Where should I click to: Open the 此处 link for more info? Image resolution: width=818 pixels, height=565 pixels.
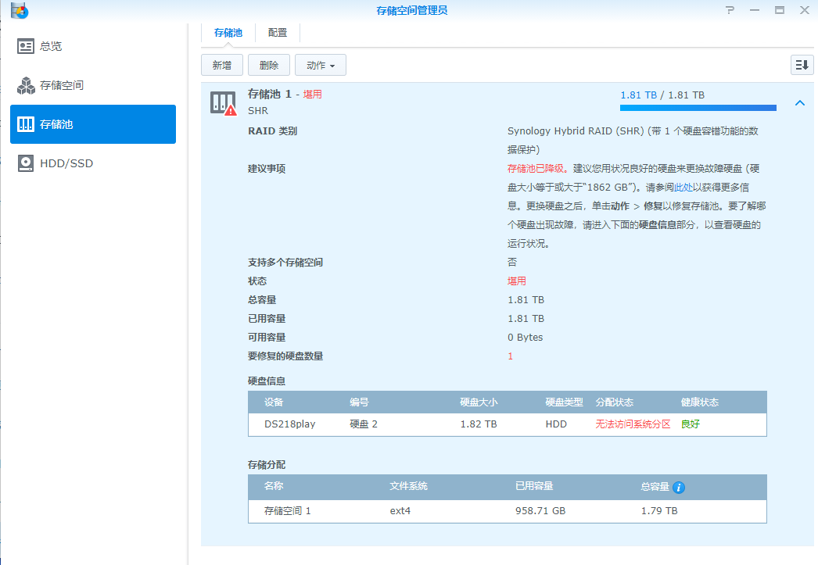pos(683,187)
